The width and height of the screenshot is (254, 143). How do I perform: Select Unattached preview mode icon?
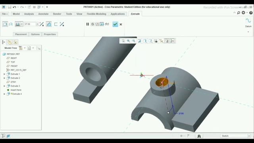click(97, 24)
